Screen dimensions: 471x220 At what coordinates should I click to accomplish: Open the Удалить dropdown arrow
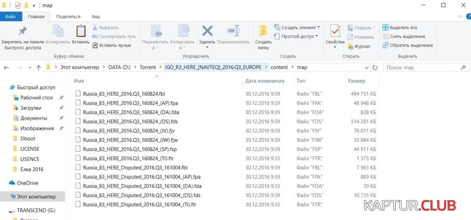point(207,47)
